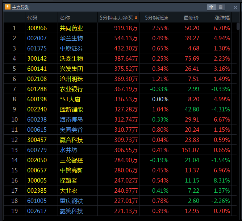Open stock 大北农
This screenshot has height=221, width=242.
(68, 191)
